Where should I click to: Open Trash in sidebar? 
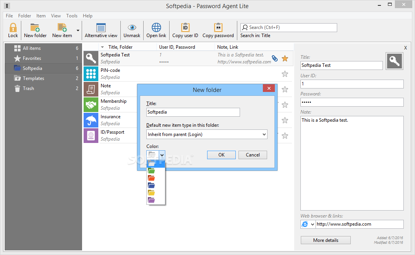pyautogui.click(x=43, y=88)
